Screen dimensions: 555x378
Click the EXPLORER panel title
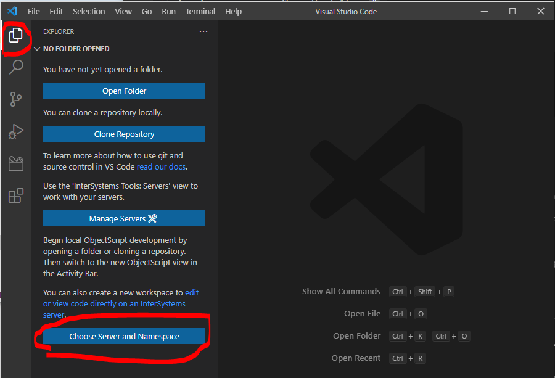(x=59, y=31)
